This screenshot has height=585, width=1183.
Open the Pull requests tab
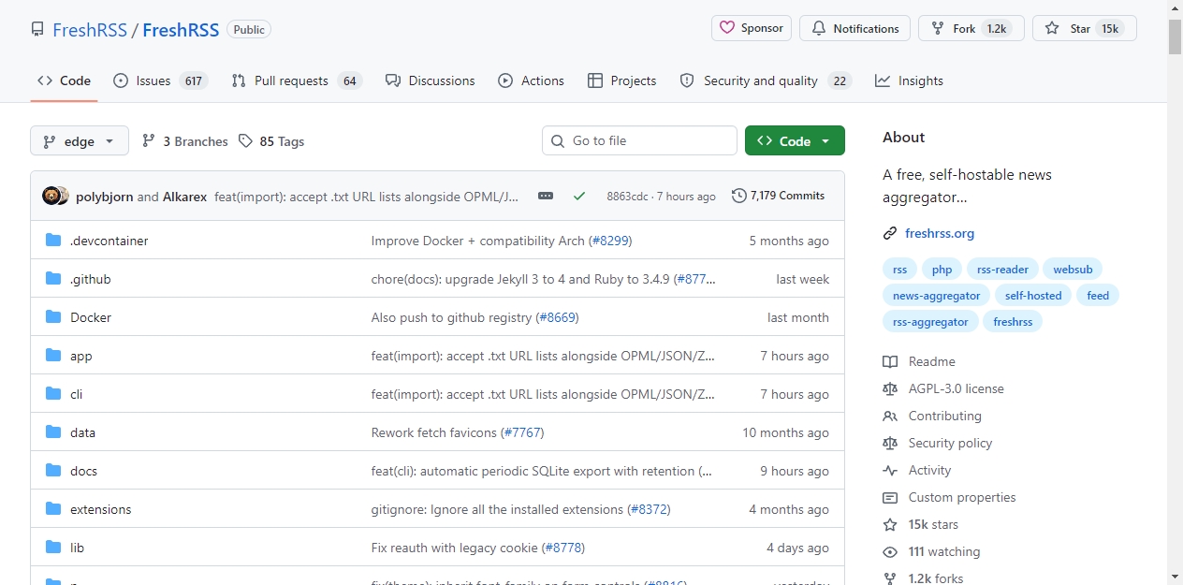(x=297, y=80)
